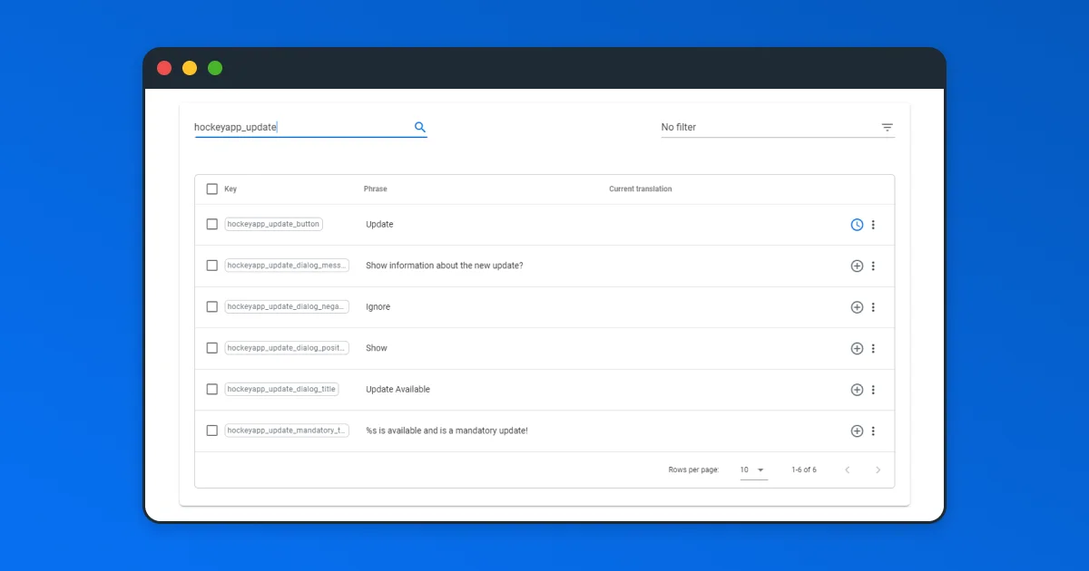
Task: Select 'Show information about the new update?' text
Action: (x=445, y=266)
